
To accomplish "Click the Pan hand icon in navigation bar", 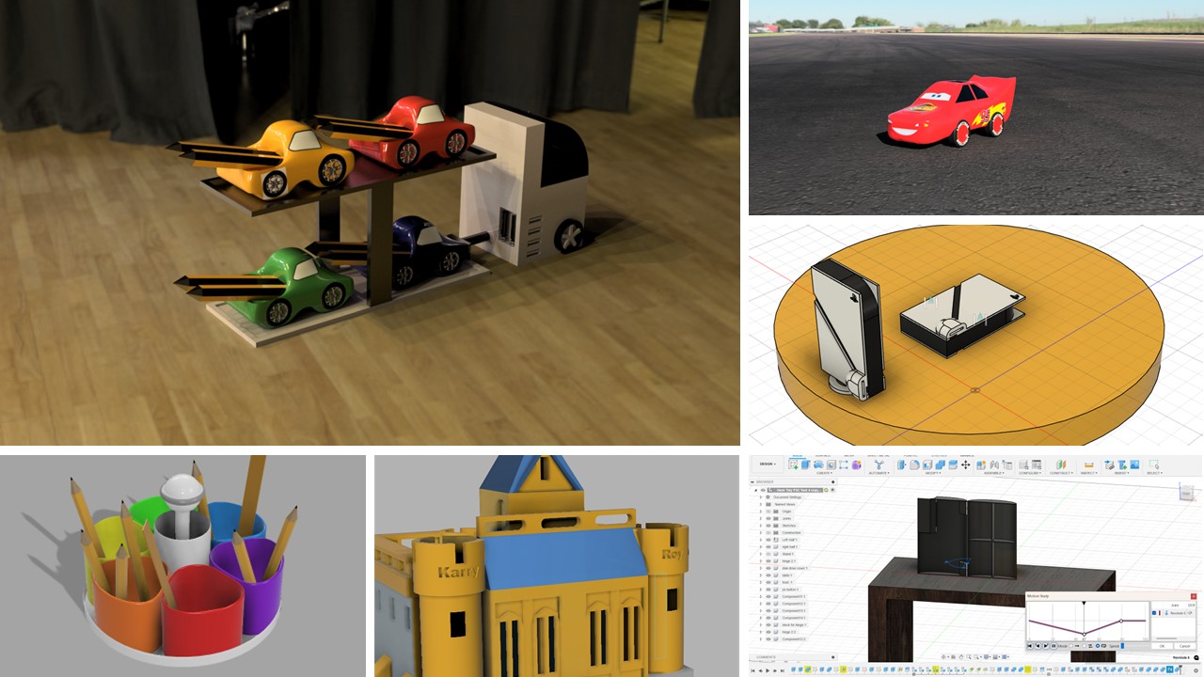I will [961, 656].
